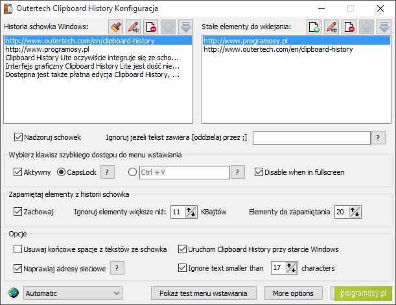Click the ignore-text input field

(x=311, y=138)
